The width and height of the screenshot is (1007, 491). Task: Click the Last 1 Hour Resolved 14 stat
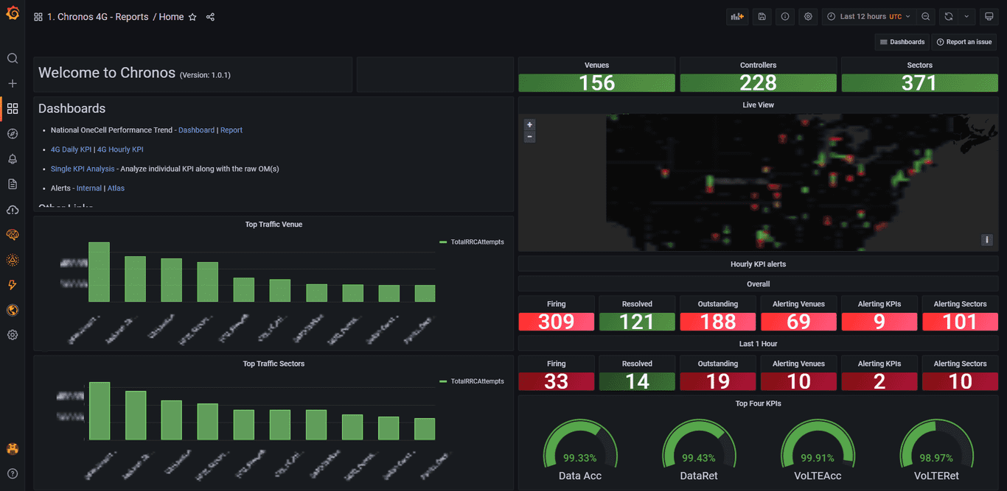(x=637, y=373)
